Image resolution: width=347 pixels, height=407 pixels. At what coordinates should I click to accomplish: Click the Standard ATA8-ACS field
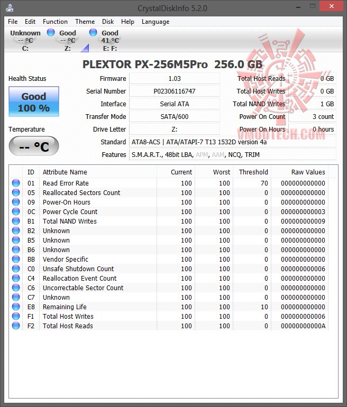tap(233, 142)
